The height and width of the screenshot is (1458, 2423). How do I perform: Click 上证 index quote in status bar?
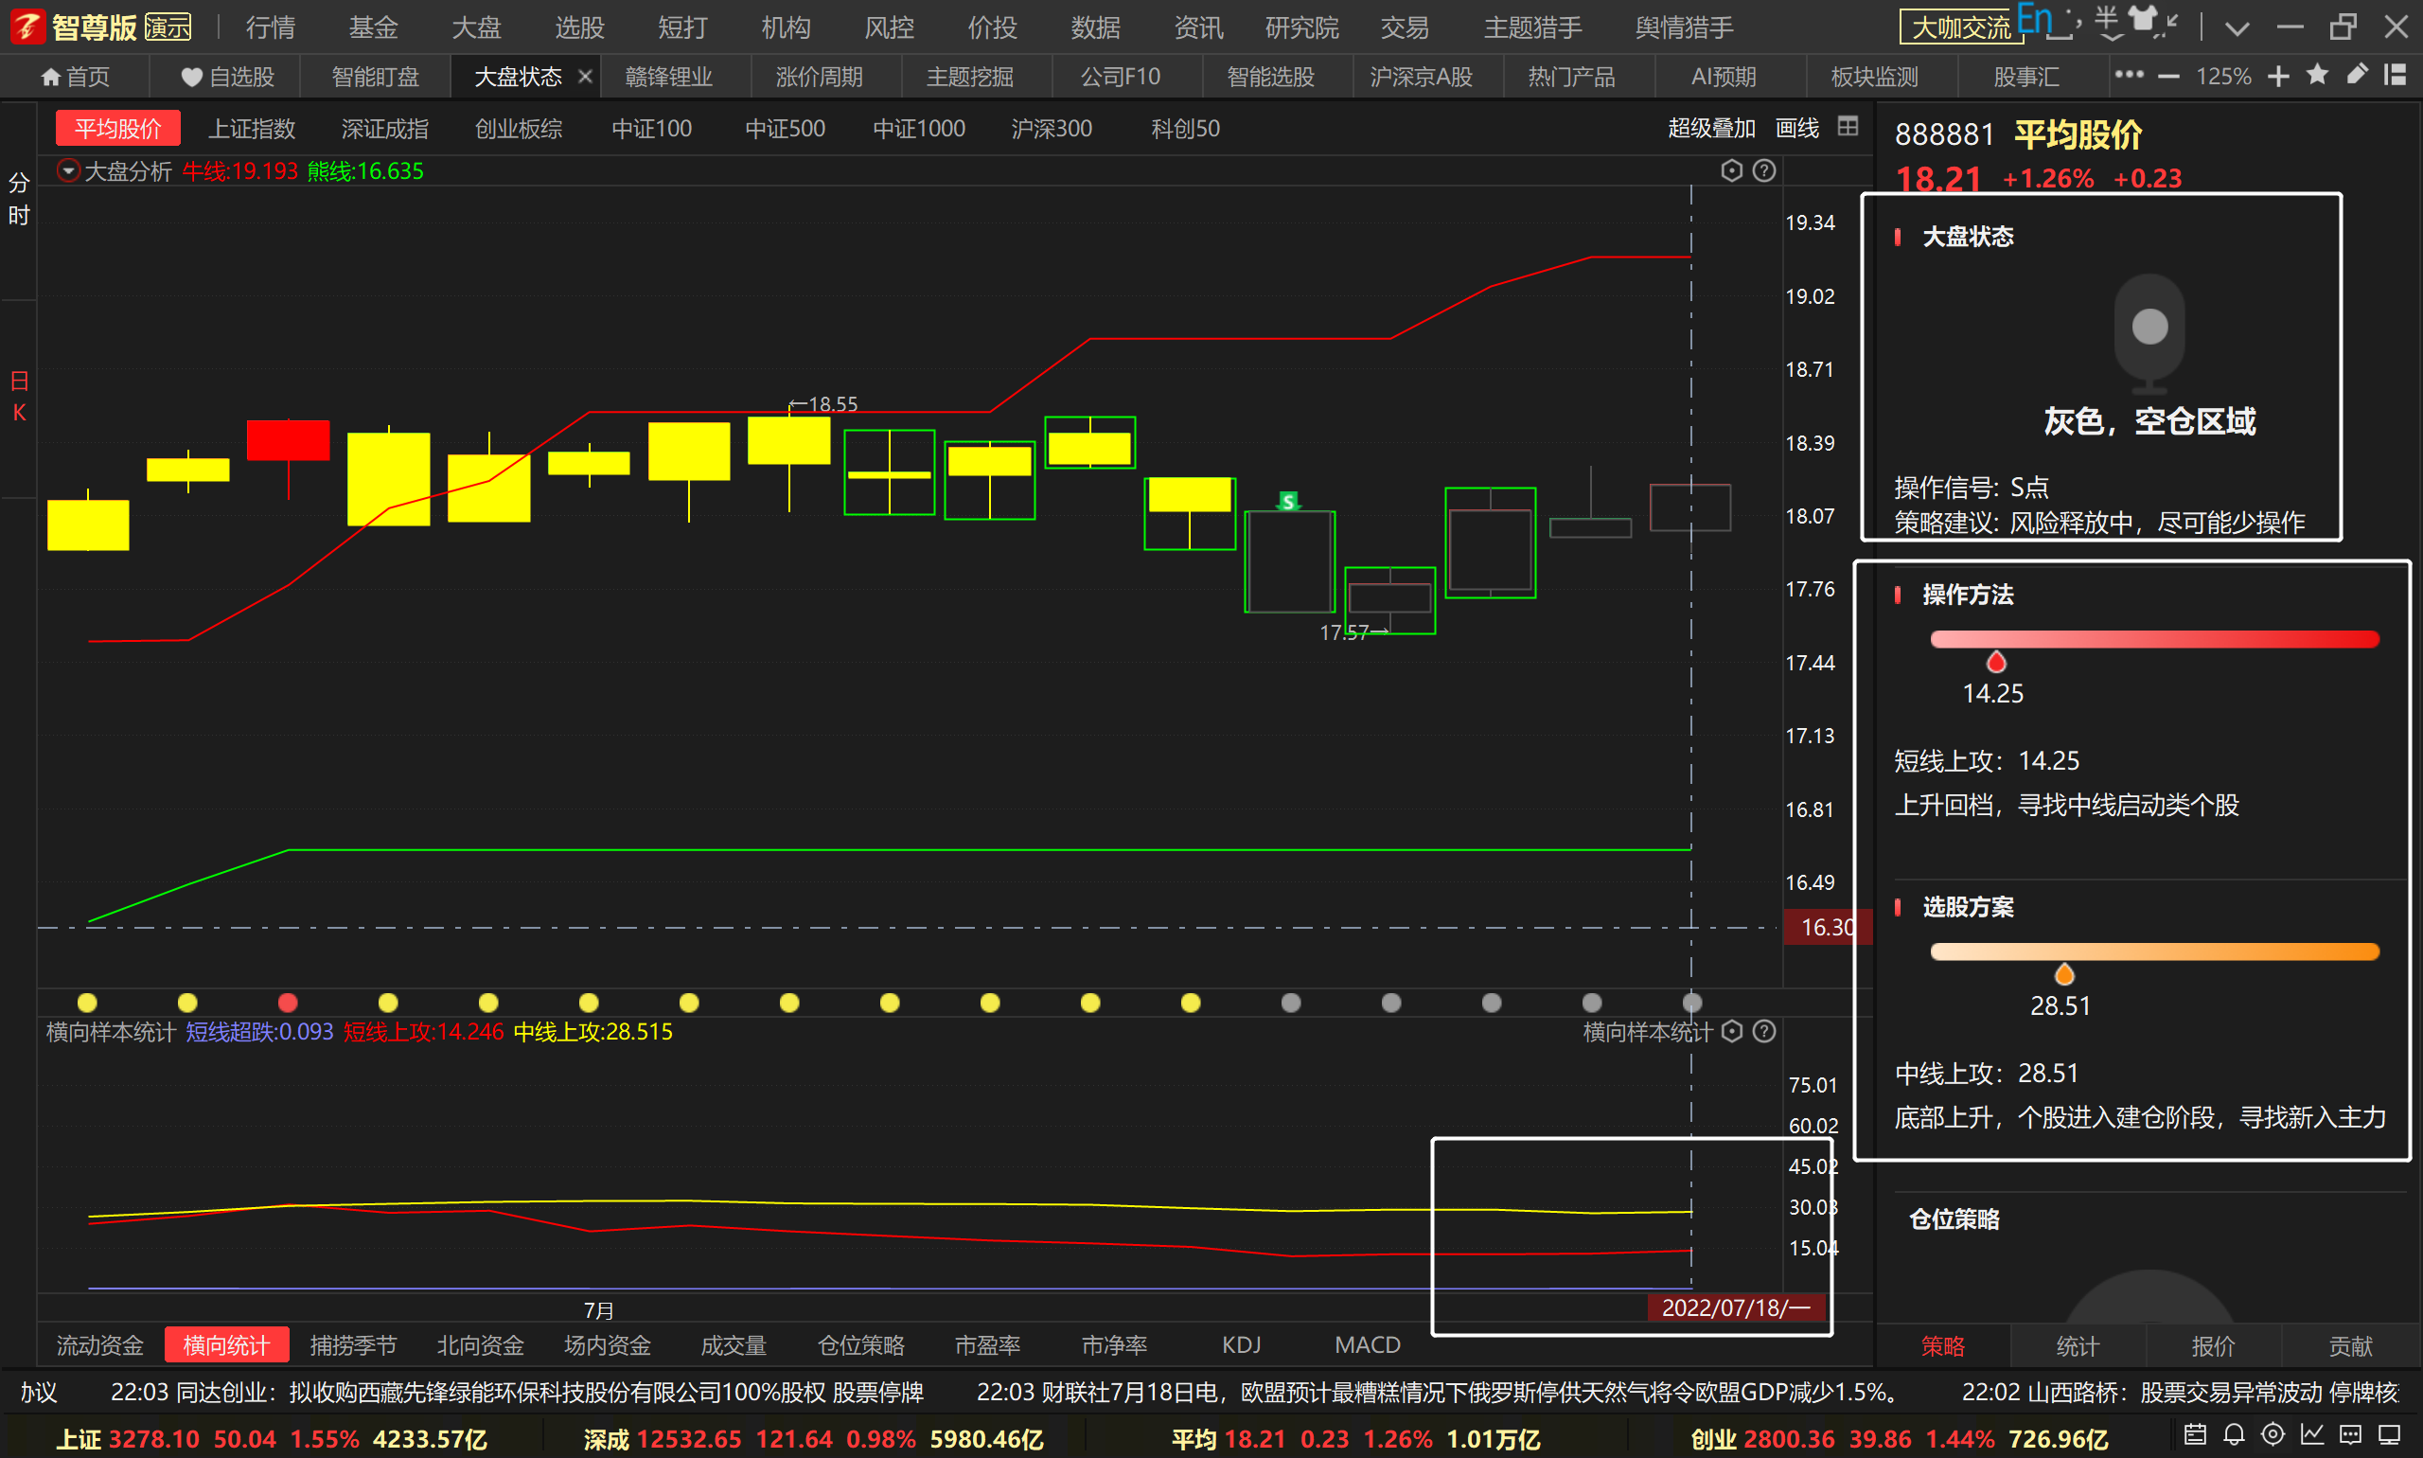271,1439
